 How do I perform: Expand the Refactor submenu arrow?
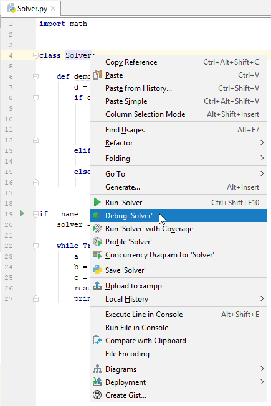pos(262,142)
